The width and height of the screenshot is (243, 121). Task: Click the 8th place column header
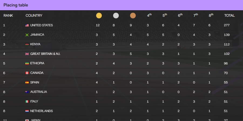coord(211,15)
